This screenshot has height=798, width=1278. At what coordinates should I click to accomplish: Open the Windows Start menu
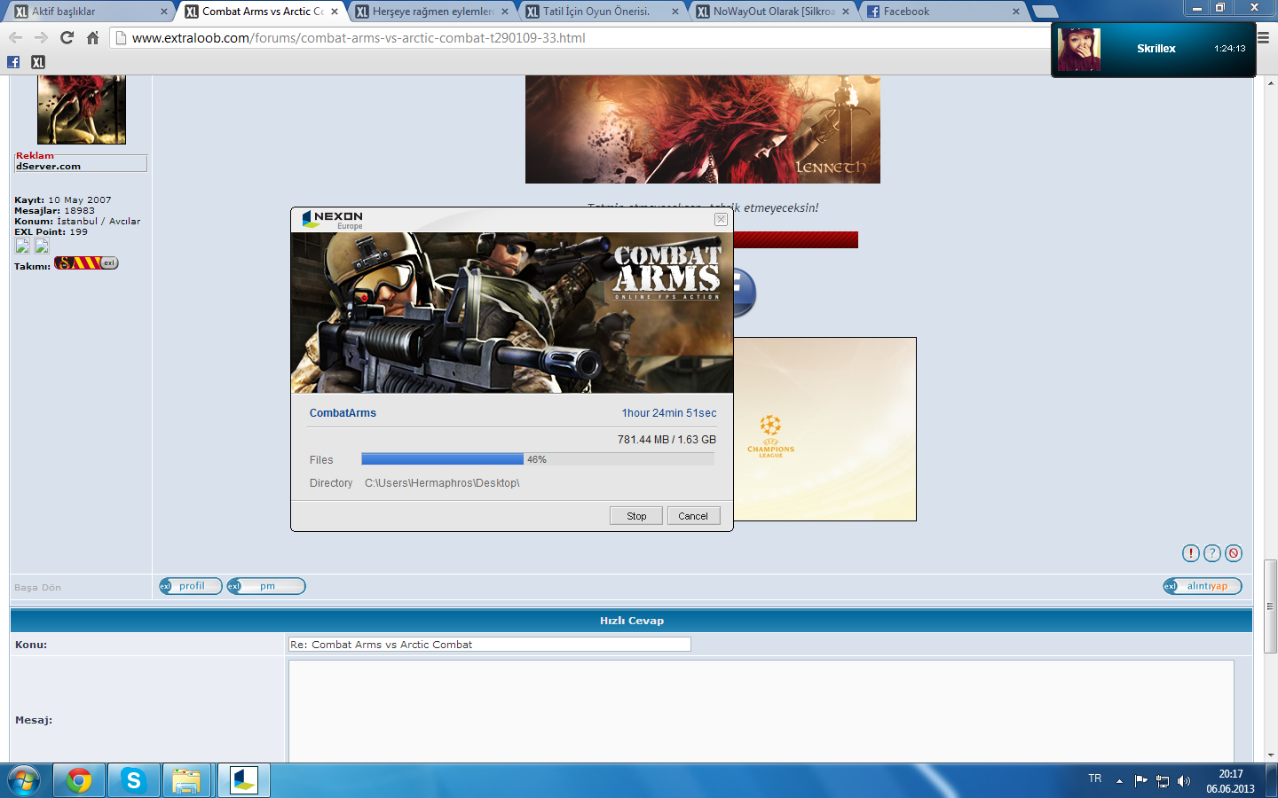24,780
